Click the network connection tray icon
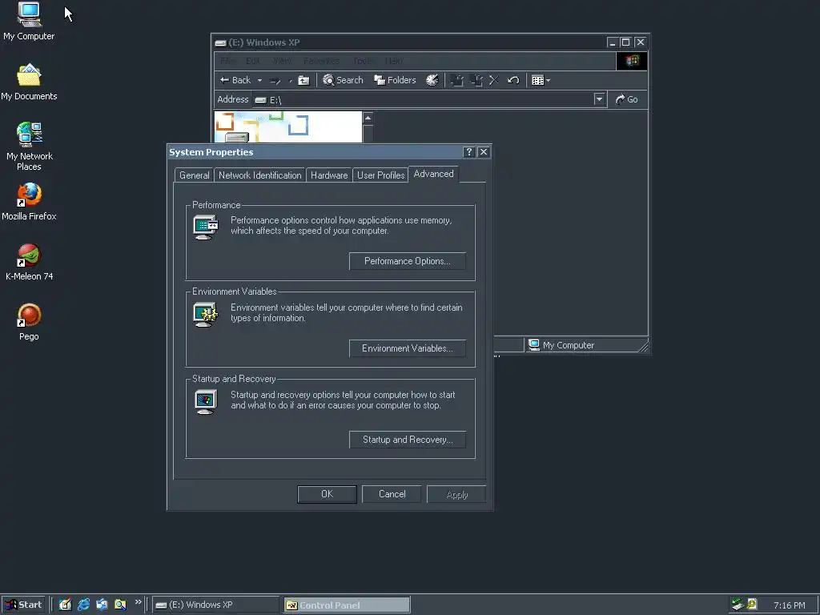The image size is (820, 615). (x=738, y=605)
